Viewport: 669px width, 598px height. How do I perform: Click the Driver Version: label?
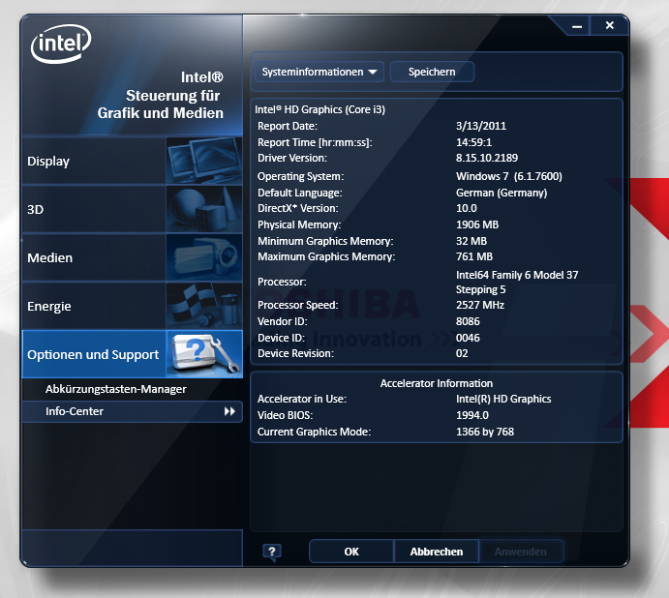[292, 158]
